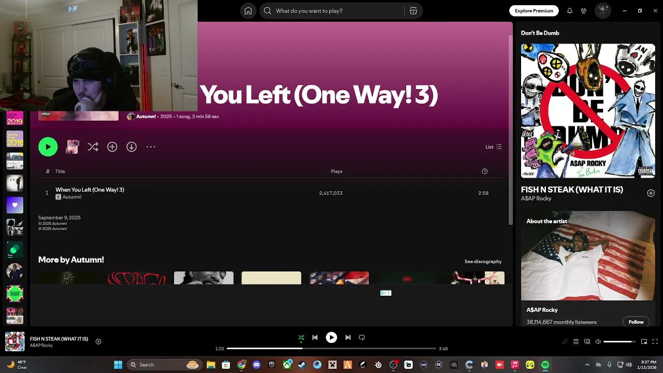Open the 2022 playlist in sidebar

coord(15,294)
